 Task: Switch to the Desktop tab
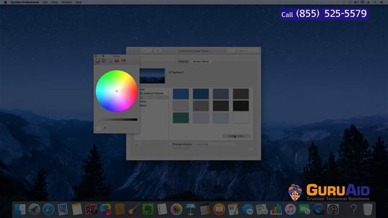[183, 61]
